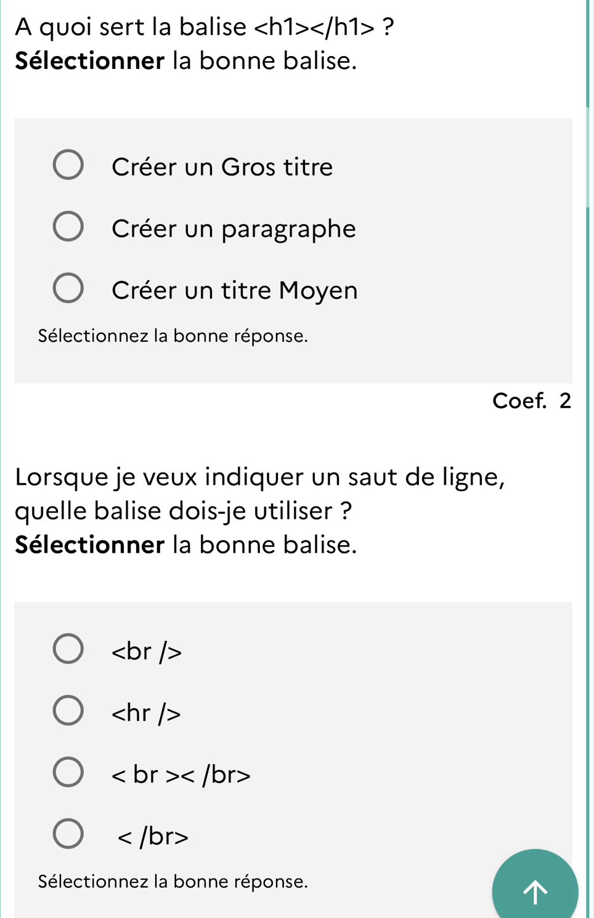594x918 pixels.
Task: Click the page scrollbar thumb on the right edge
Action: [x=588, y=157]
